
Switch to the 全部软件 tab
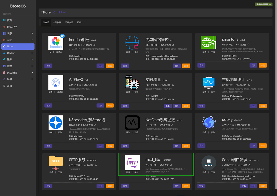(57, 22)
